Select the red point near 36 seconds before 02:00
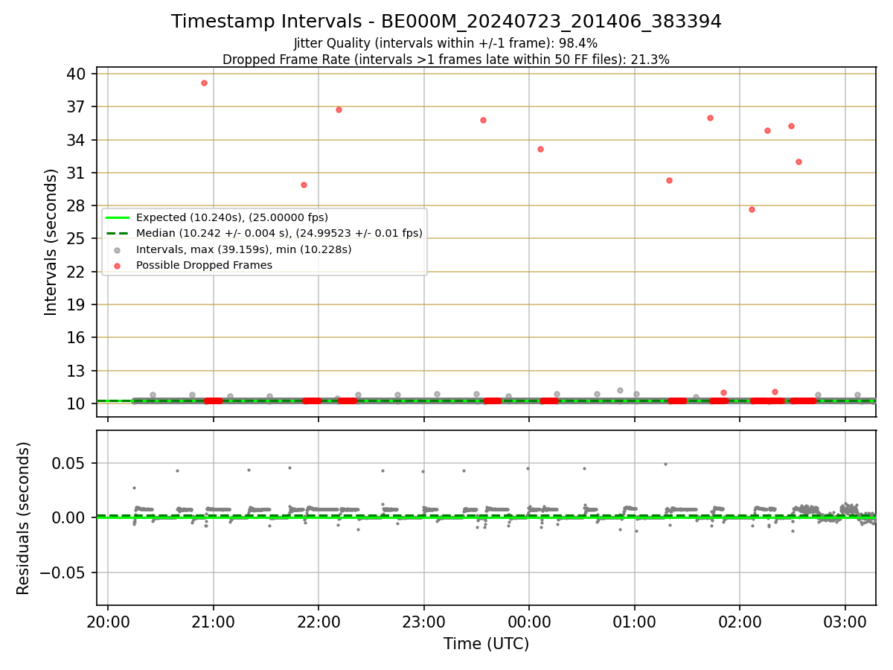This screenshot has width=893, height=670. pos(710,118)
